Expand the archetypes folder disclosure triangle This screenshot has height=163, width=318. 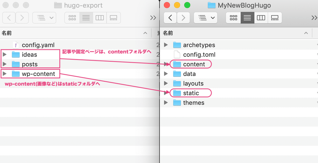tap(166, 45)
